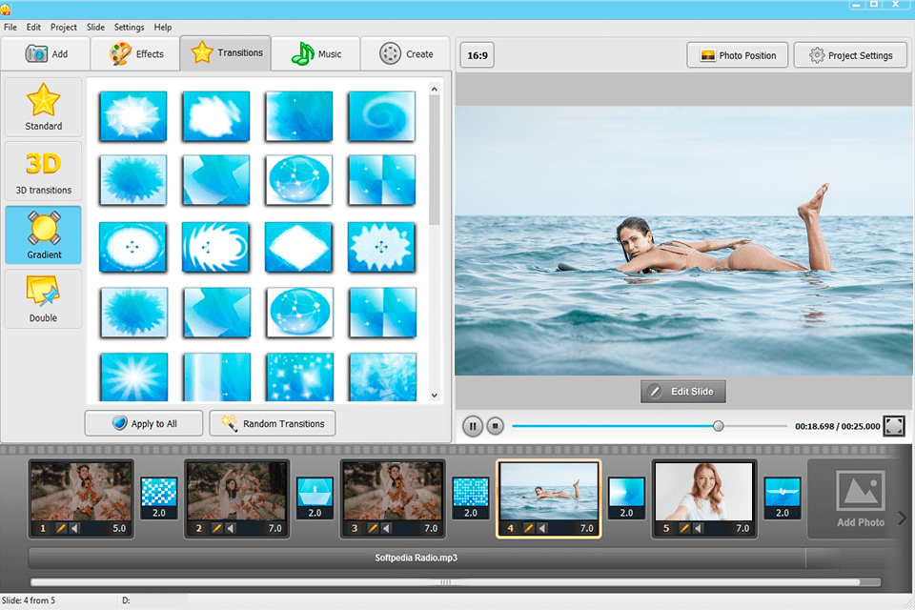Choose the swirl spiral transition thumbnail
The width and height of the screenshot is (915, 610).
click(x=381, y=115)
